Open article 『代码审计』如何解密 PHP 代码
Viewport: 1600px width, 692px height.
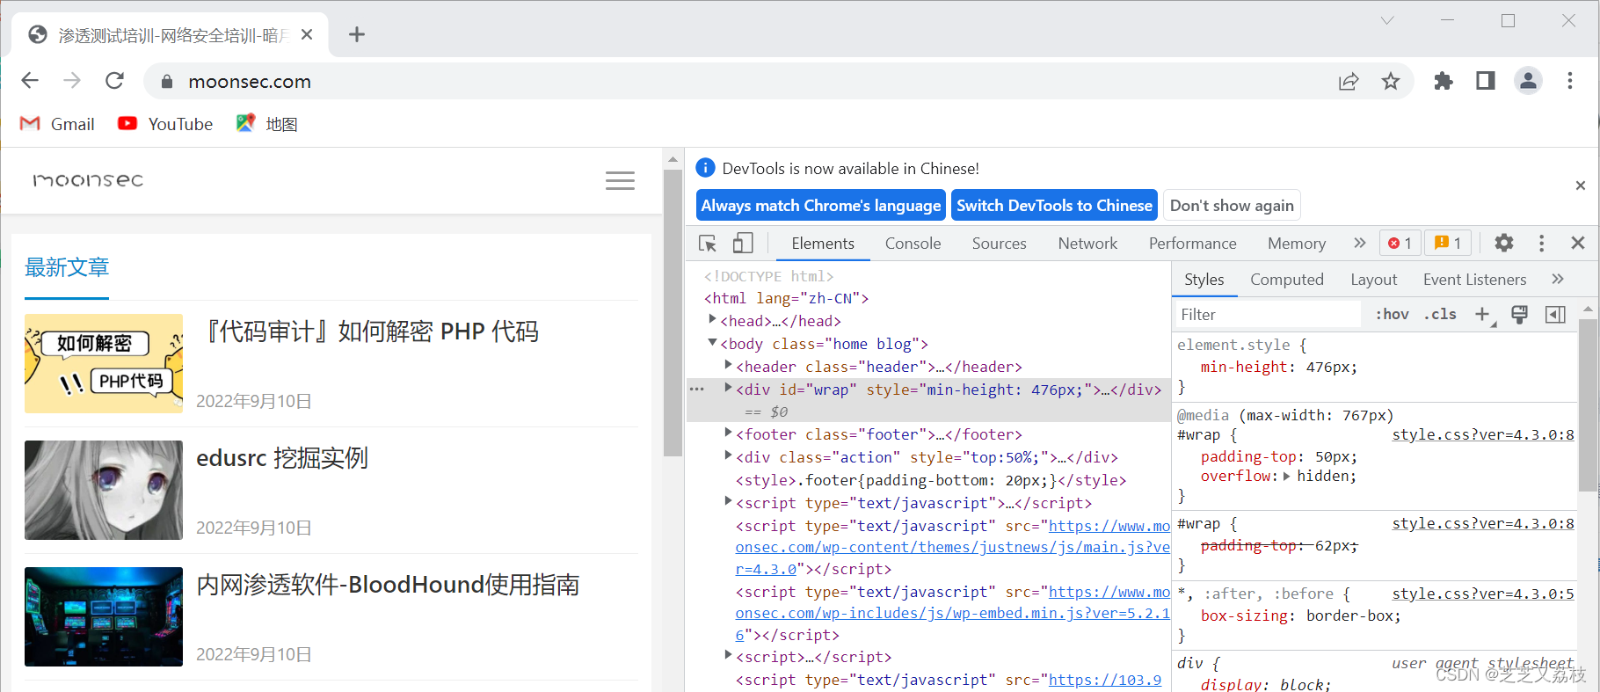tap(368, 331)
